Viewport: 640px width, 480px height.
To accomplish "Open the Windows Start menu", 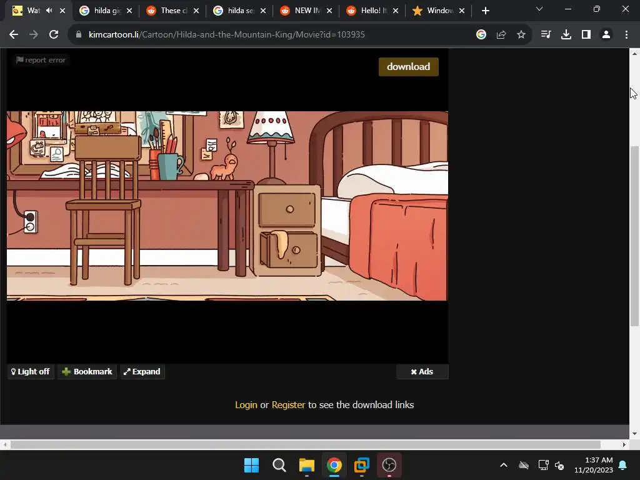I will click(x=251, y=465).
